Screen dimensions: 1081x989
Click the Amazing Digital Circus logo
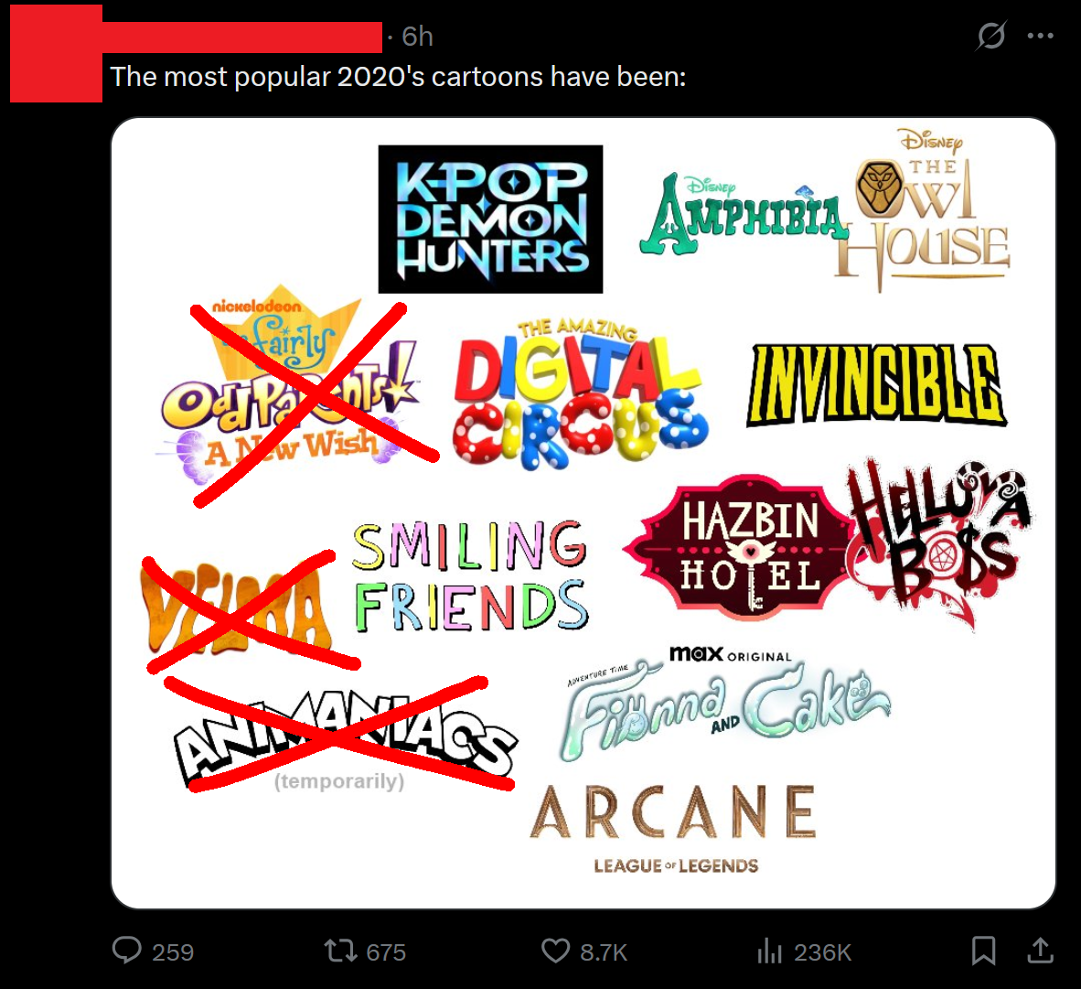click(580, 393)
